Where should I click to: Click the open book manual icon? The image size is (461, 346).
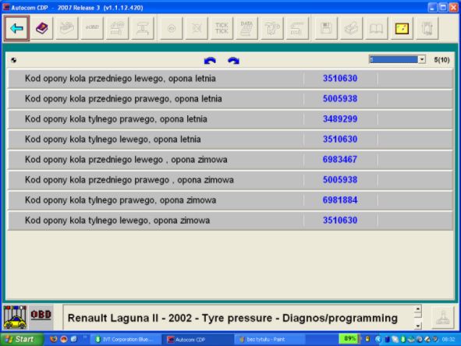(x=376, y=28)
